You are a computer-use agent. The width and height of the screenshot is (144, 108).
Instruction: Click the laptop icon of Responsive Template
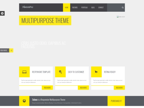[25, 72]
